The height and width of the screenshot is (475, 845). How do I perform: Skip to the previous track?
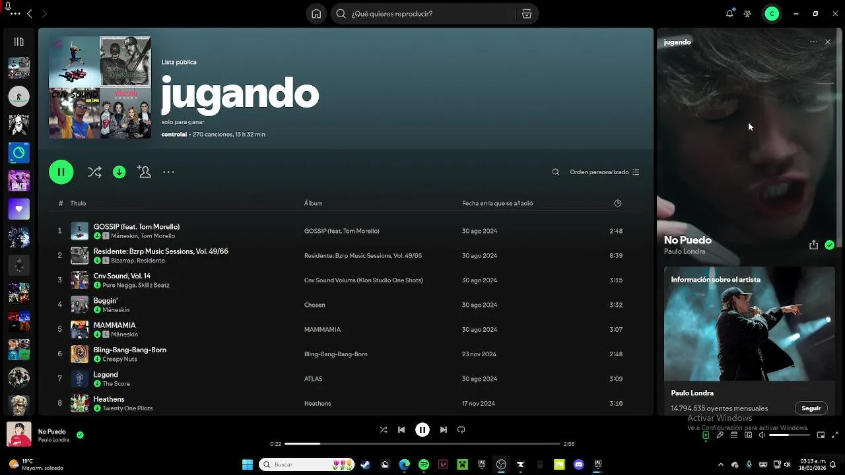pos(401,429)
